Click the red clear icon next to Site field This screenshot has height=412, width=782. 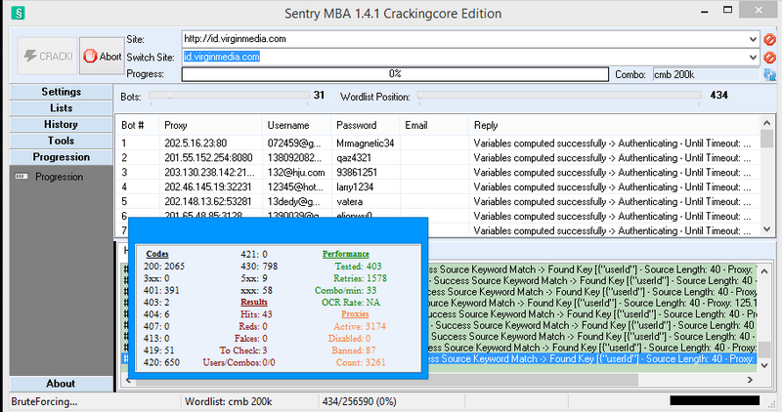[x=769, y=39]
